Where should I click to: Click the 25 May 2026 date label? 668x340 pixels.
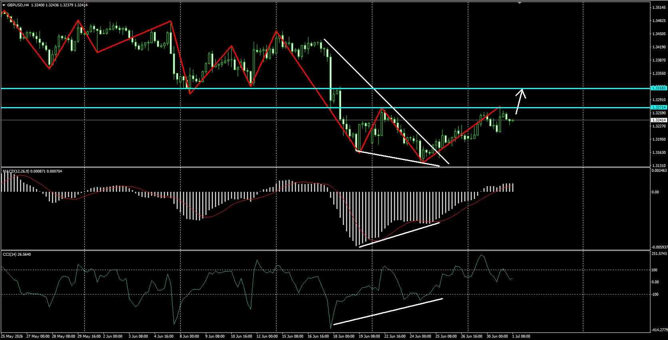[12, 336]
